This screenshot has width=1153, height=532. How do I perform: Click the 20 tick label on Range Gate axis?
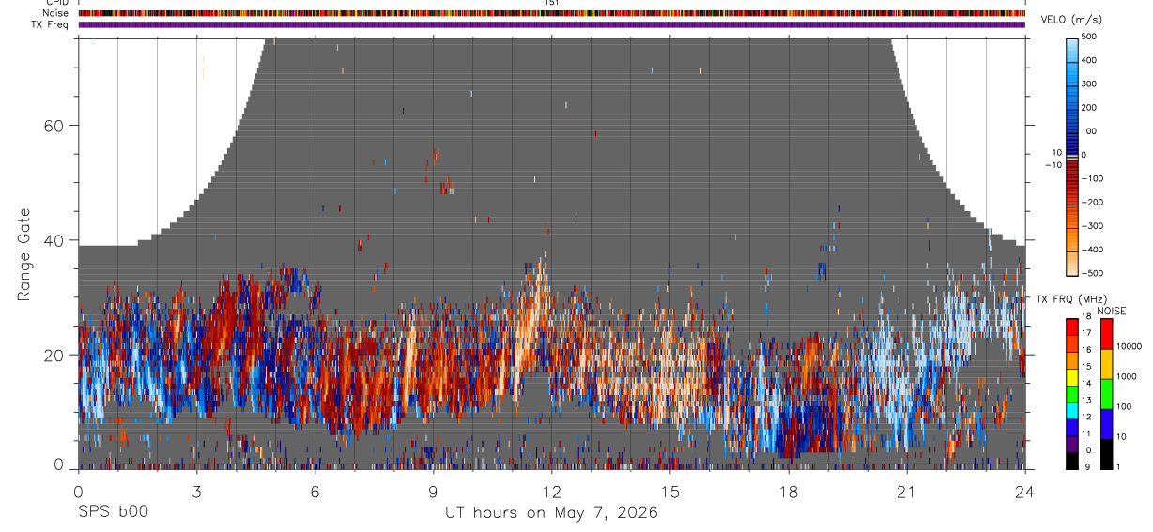[53, 355]
